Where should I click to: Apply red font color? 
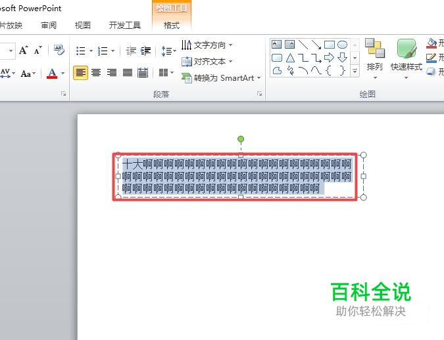point(52,74)
